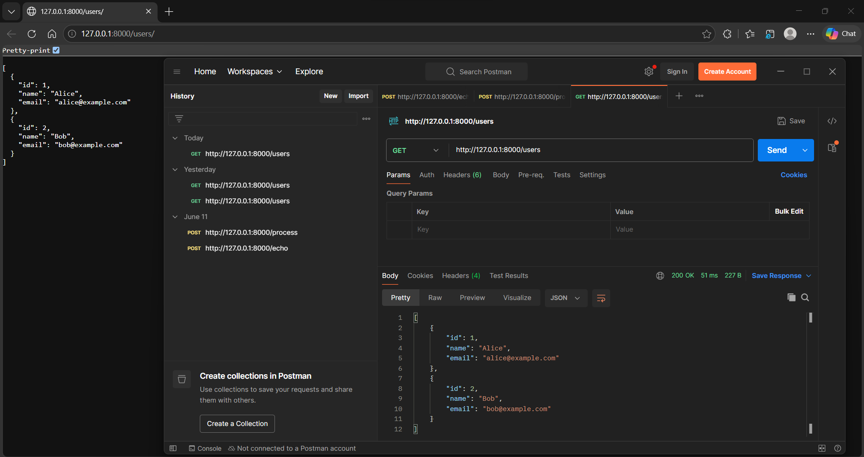Open the code snippet icon
This screenshot has width=864, height=457.
pyautogui.click(x=832, y=121)
